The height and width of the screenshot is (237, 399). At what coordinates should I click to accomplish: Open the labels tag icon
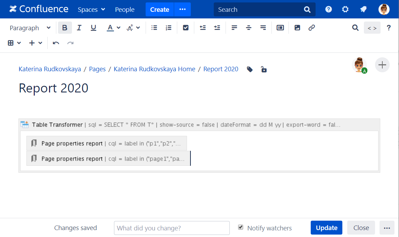pyautogui.click(x=250, y=70)
